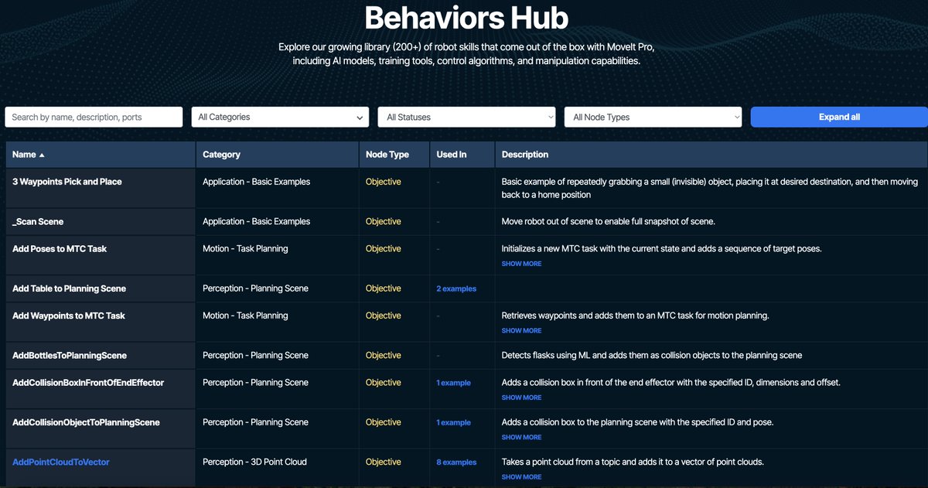Show more for Add Poses to MTC Task

[x=521, y=264]
